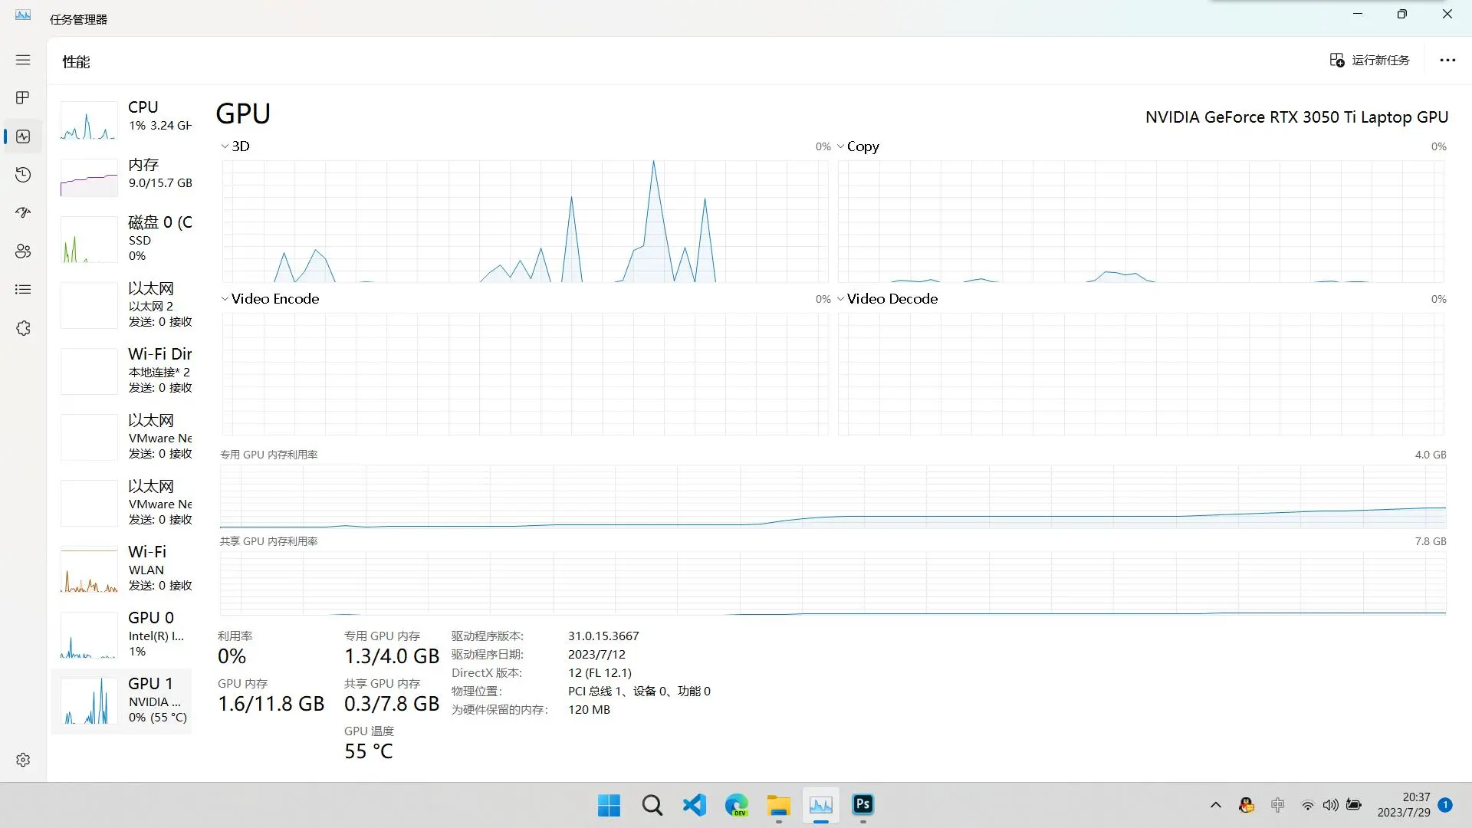The width and height of the screenshot is (1472, 828).
Task: Open volume speaker tray icon
Action: [x=1331, y=805]
